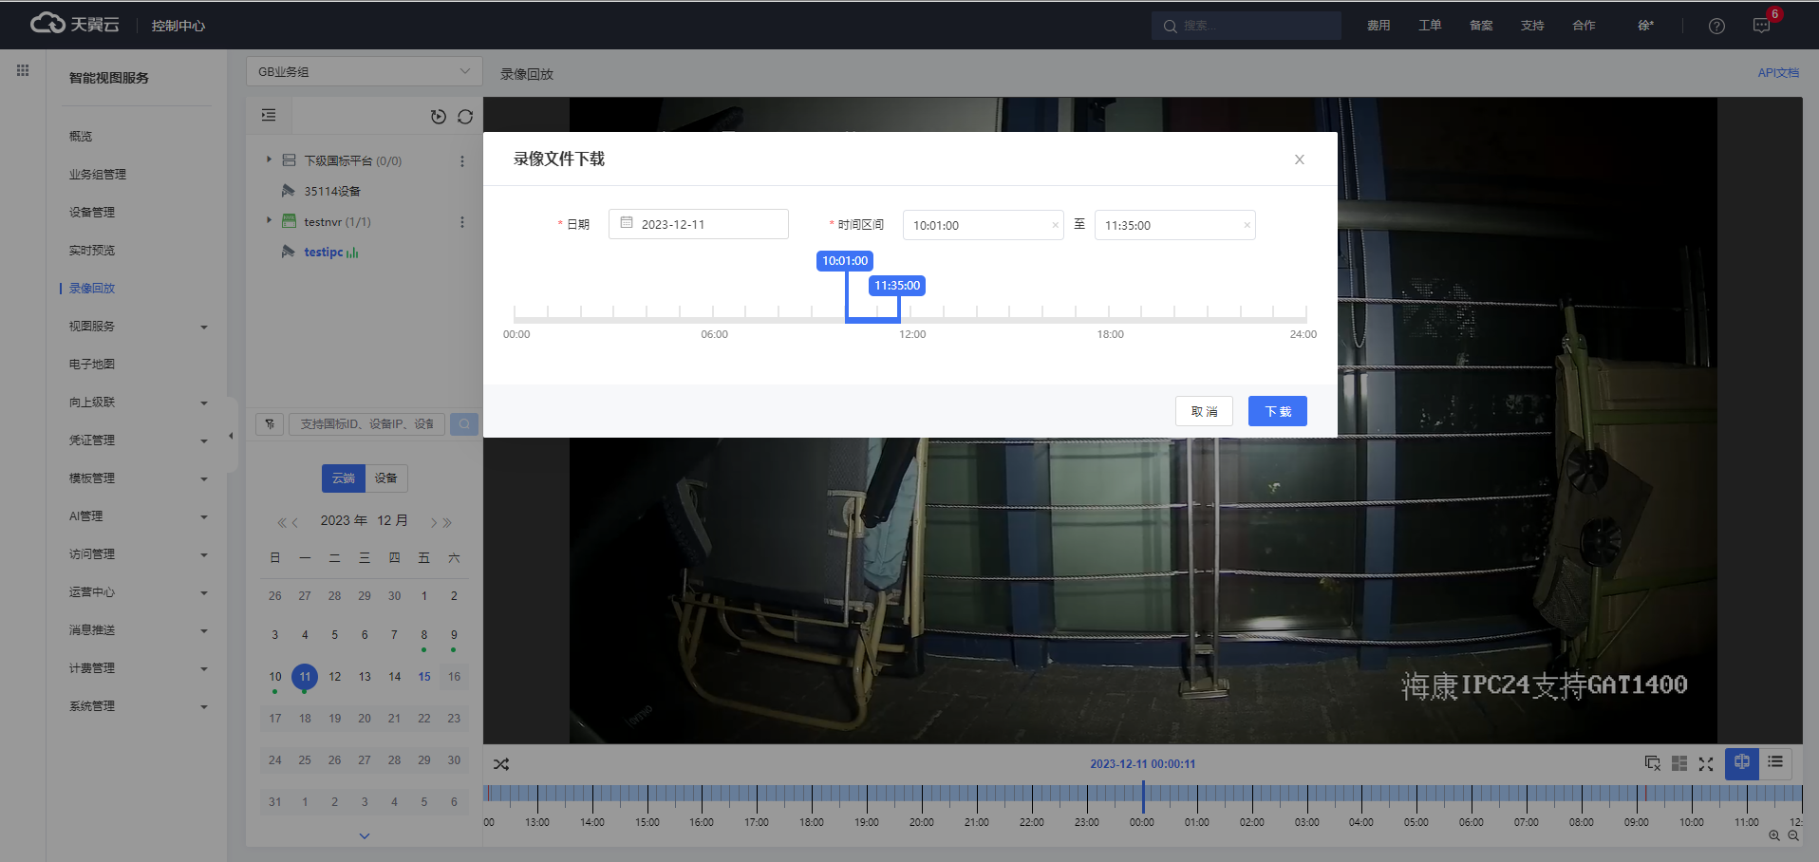Open 设备管理 in the sidebar

[x=92, y=213]
